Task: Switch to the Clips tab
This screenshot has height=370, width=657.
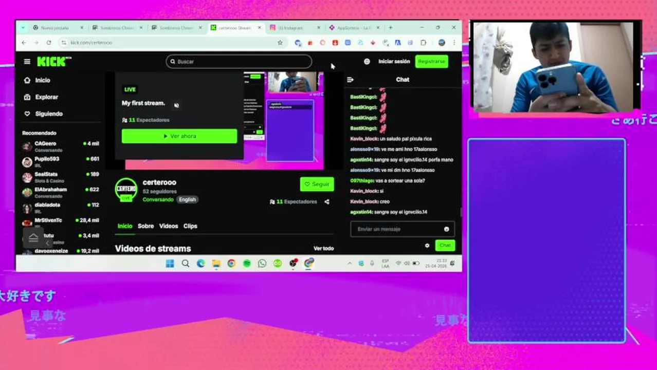Action: click(190, 226)
